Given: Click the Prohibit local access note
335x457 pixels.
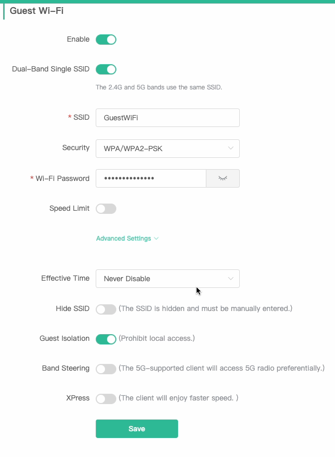Looking at the screenshot, I should (x=157, y=338).
